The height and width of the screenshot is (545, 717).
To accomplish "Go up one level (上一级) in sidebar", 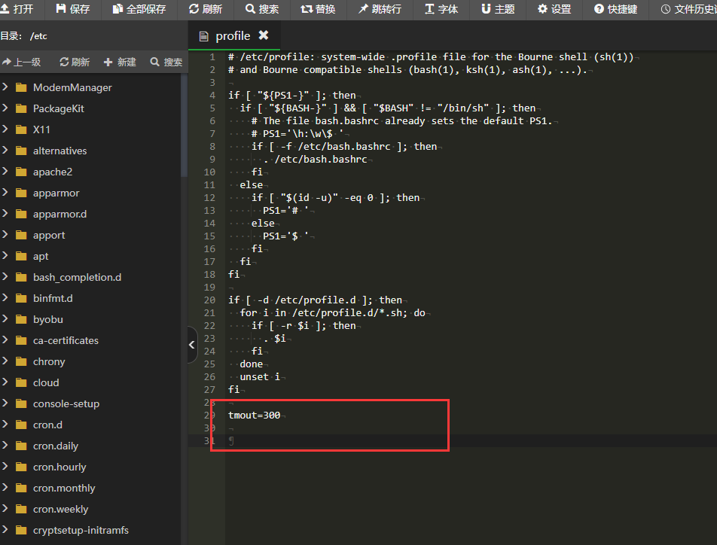I will (22, 62).
